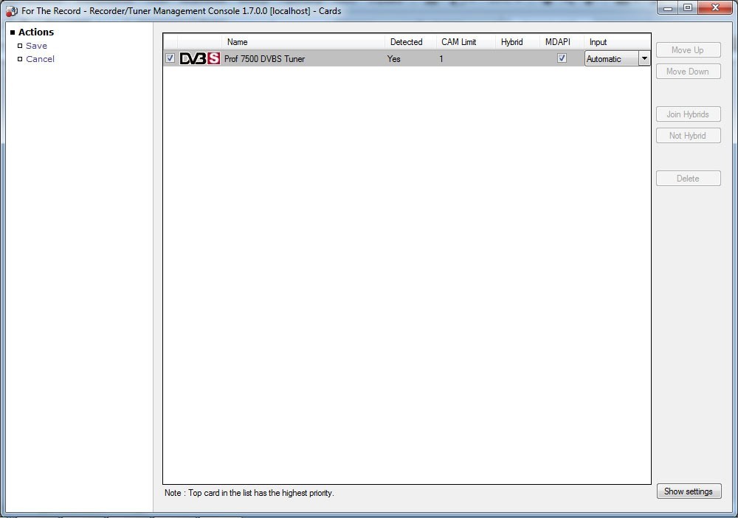738x518 pixels.
Task: Click the For The Record title bar icon
Action: [x=12, y=11]
